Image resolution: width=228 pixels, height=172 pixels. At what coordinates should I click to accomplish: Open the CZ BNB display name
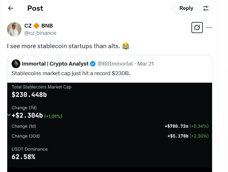click(39, 26)
